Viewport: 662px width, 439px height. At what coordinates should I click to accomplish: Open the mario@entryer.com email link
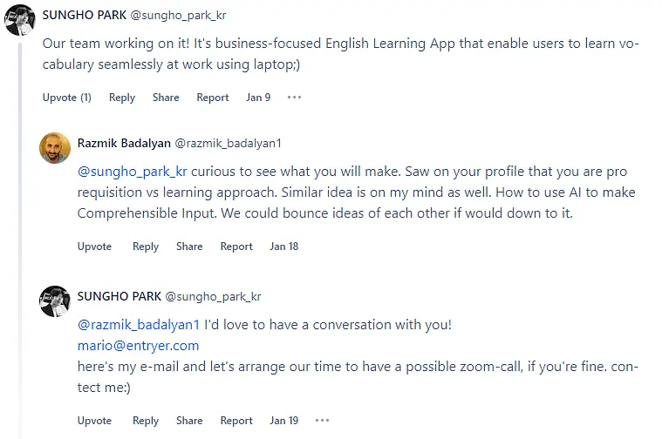(138, 346)
